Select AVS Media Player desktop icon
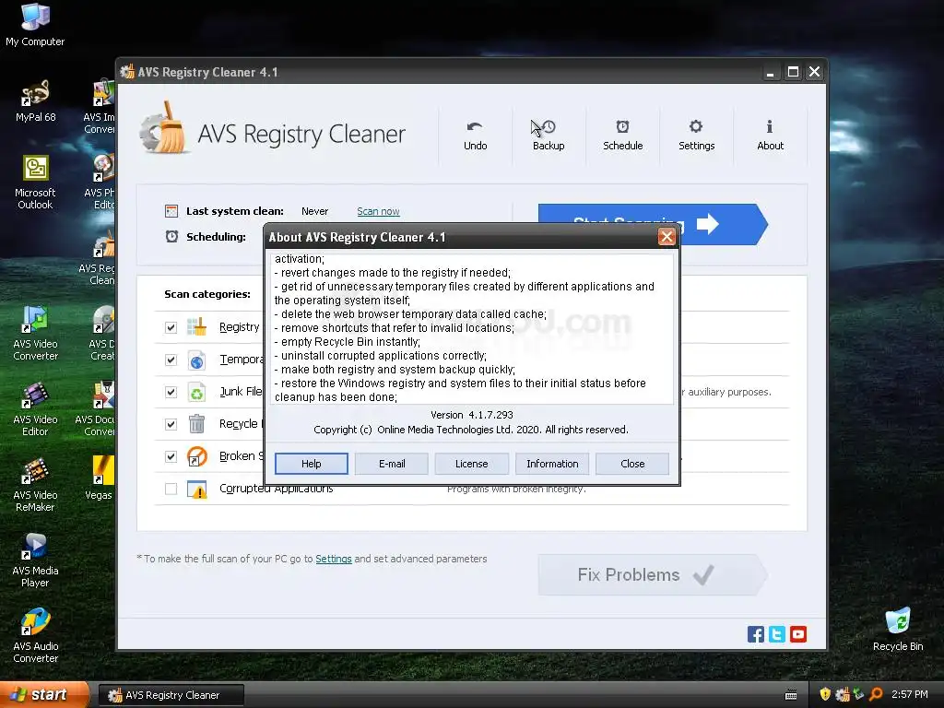The width and height of the screenshot is (944, 708). coord(35,560)
